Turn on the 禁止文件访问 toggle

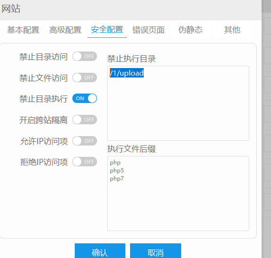coord(85,77)
